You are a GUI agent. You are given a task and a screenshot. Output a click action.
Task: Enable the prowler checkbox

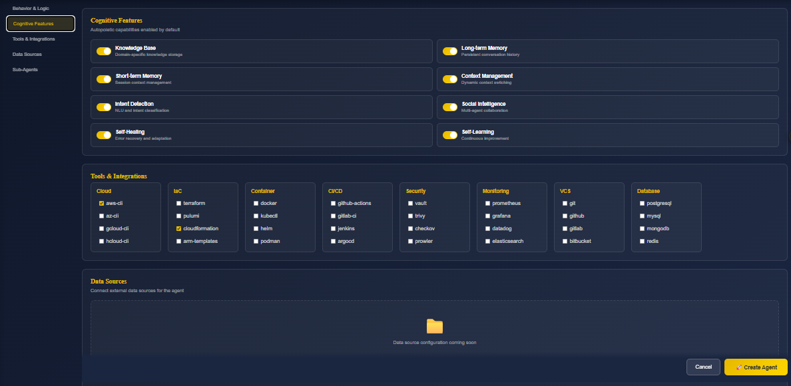410,242
